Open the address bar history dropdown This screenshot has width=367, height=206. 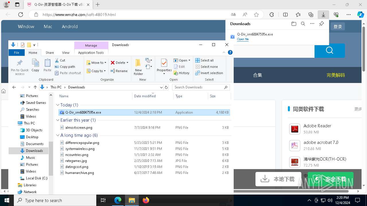[161, 87]
